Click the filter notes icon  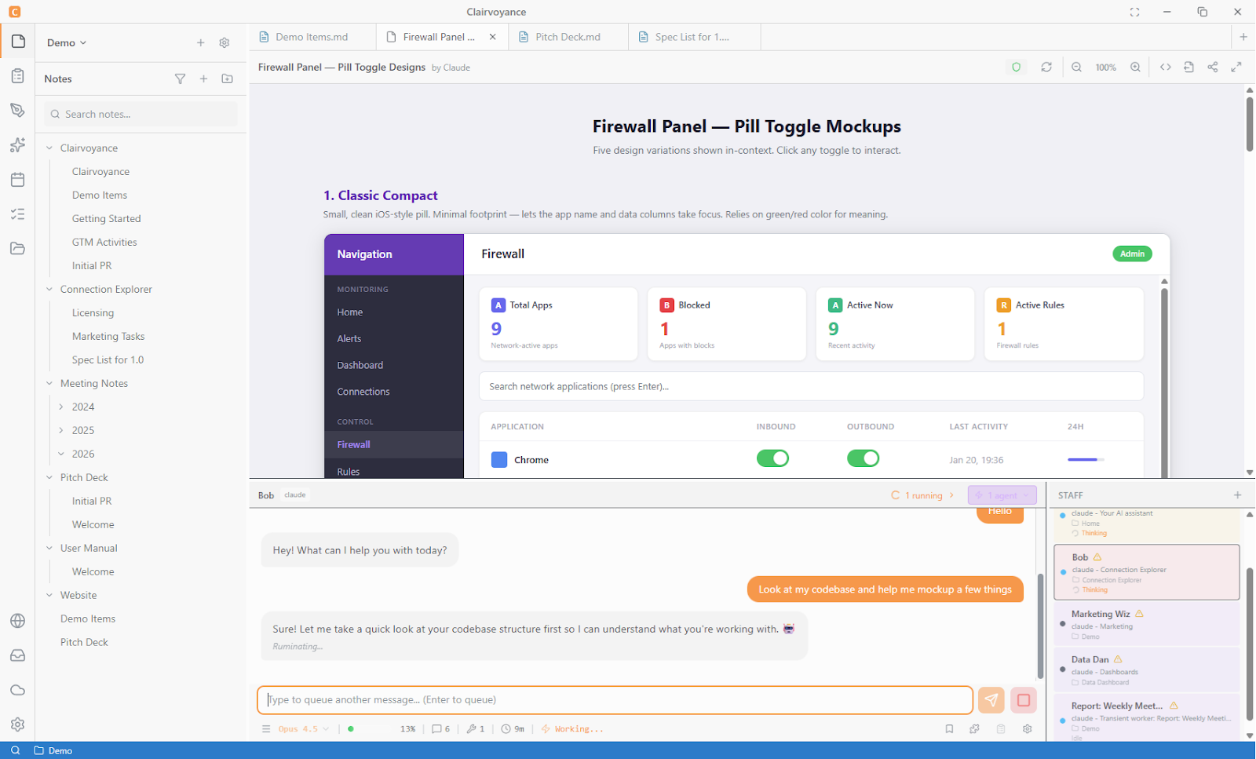point(181,78)
